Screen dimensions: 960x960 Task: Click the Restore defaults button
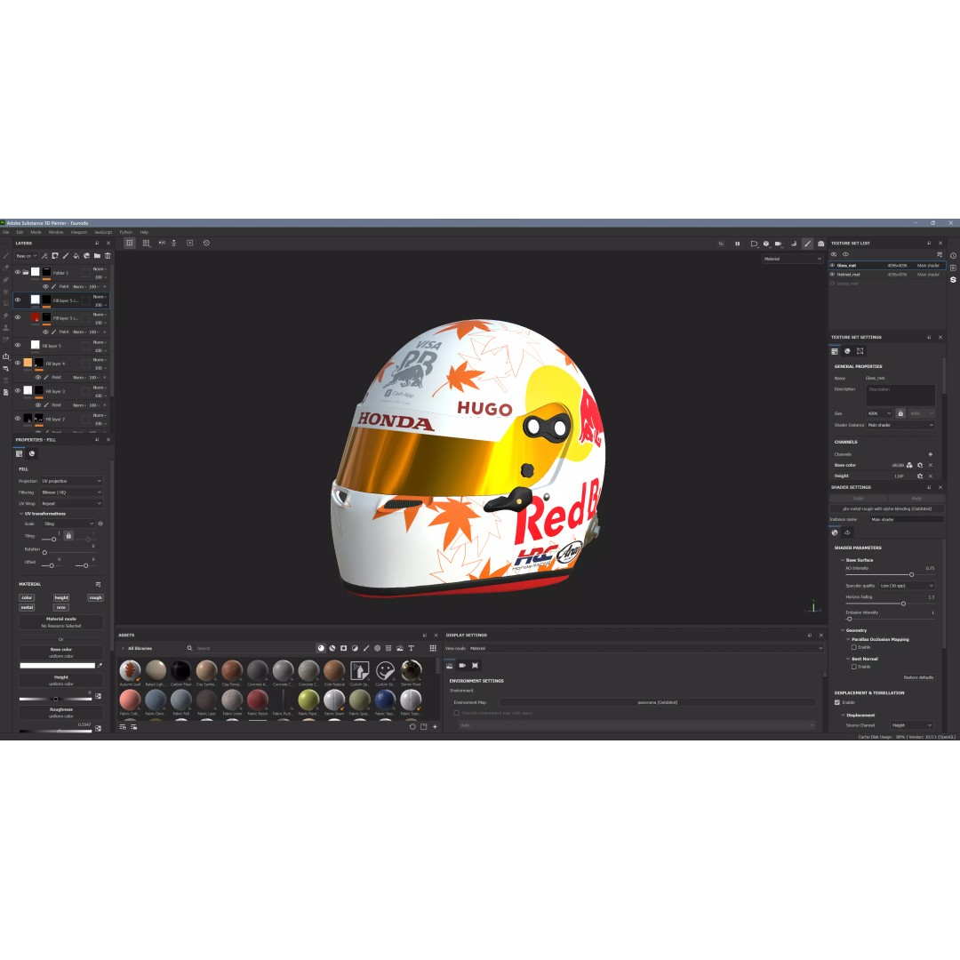pyautogui.click(x=919, y=677)
